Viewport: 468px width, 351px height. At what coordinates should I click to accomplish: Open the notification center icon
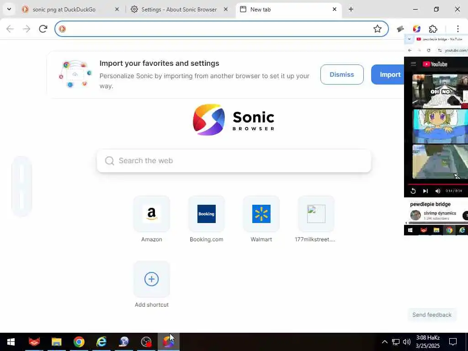[453, 342]
